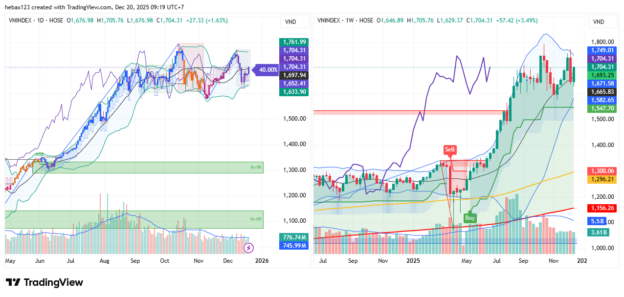Click the purple 40.00% arrow label

267,70
